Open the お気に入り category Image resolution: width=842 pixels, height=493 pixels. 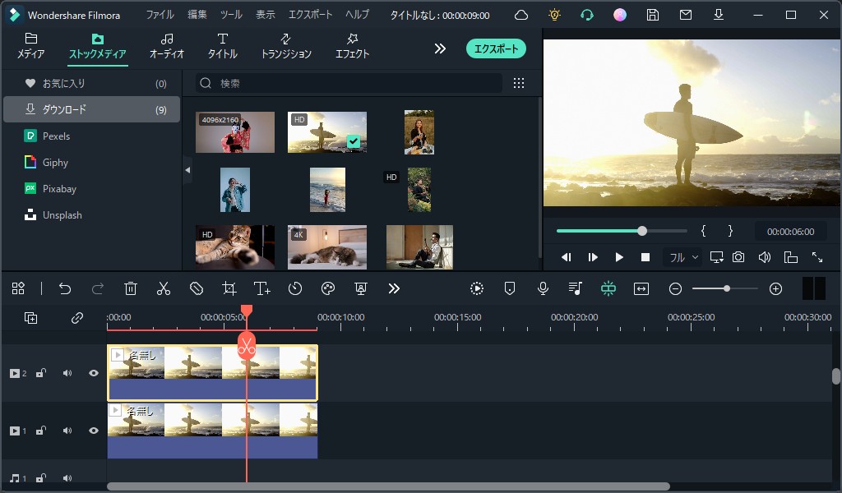coord(92,83)
